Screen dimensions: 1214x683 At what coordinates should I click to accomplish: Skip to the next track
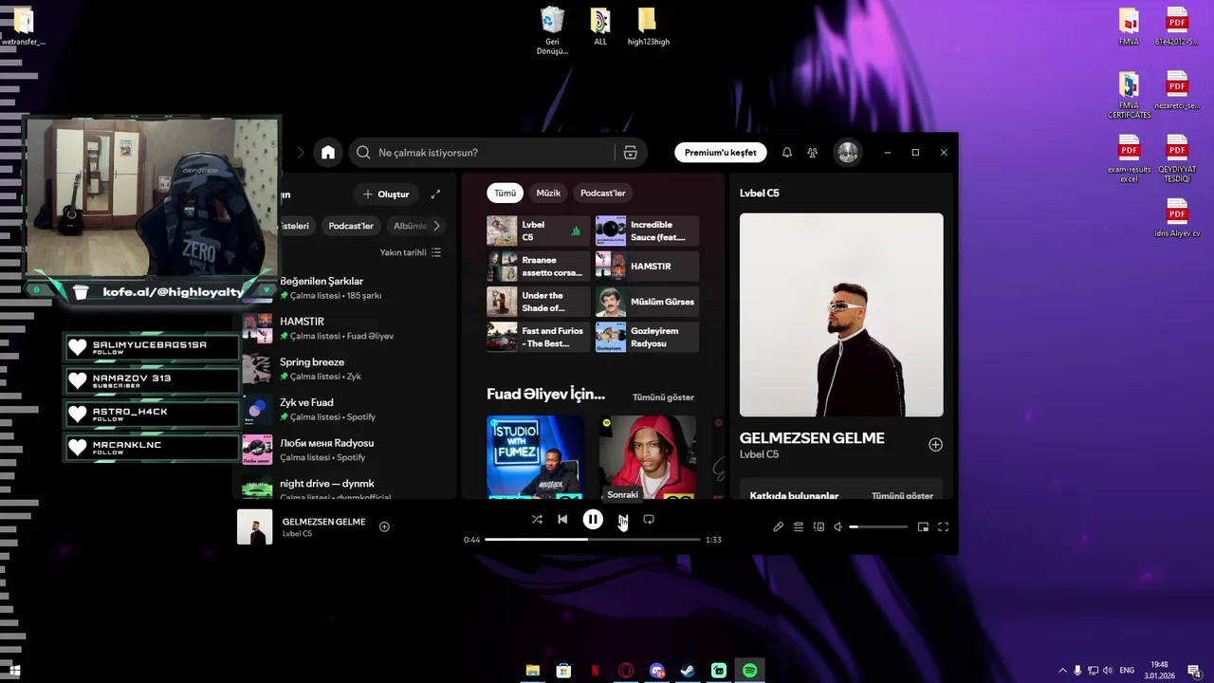coord(622,519)
